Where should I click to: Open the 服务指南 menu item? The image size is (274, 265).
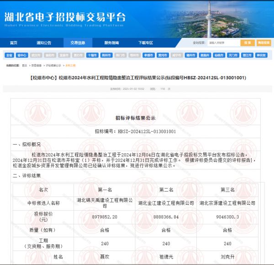tap(111, 43)
